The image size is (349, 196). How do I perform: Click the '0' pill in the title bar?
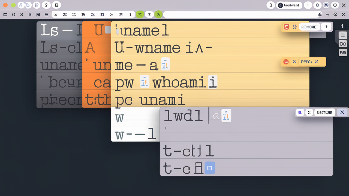(271, 5)
